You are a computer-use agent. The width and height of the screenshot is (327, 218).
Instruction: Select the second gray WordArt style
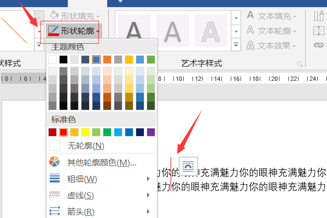point(172,31)
